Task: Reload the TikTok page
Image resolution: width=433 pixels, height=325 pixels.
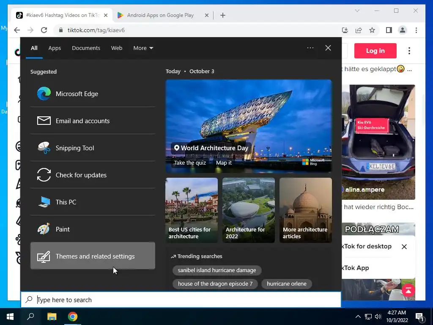Action: [44, 30]
